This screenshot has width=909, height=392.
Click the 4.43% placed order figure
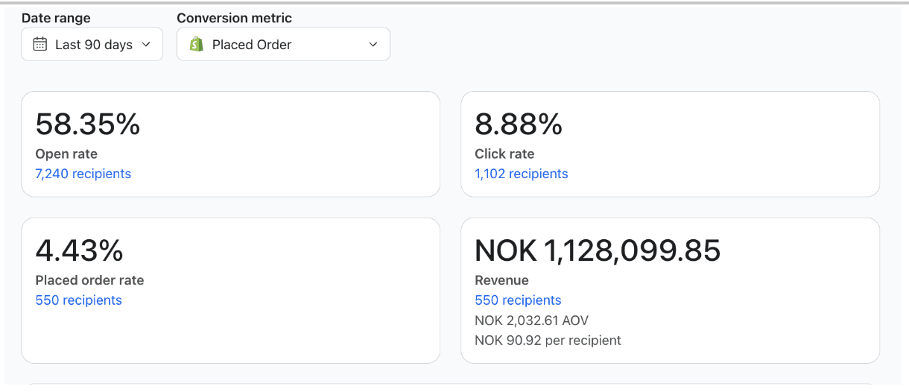(79, 251)
